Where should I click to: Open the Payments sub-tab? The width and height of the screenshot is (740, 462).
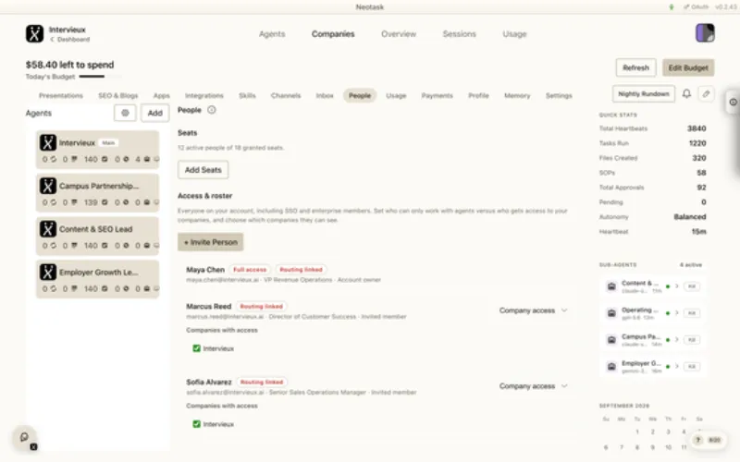[x=437, y=96]
